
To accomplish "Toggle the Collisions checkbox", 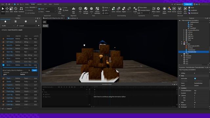I will pos(26,10).
